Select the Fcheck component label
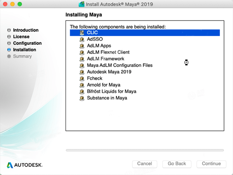Screen dimensions: 233x175 click(x=95, y=78)
